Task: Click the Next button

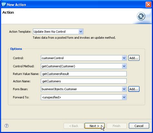Action: coord(95,126)
